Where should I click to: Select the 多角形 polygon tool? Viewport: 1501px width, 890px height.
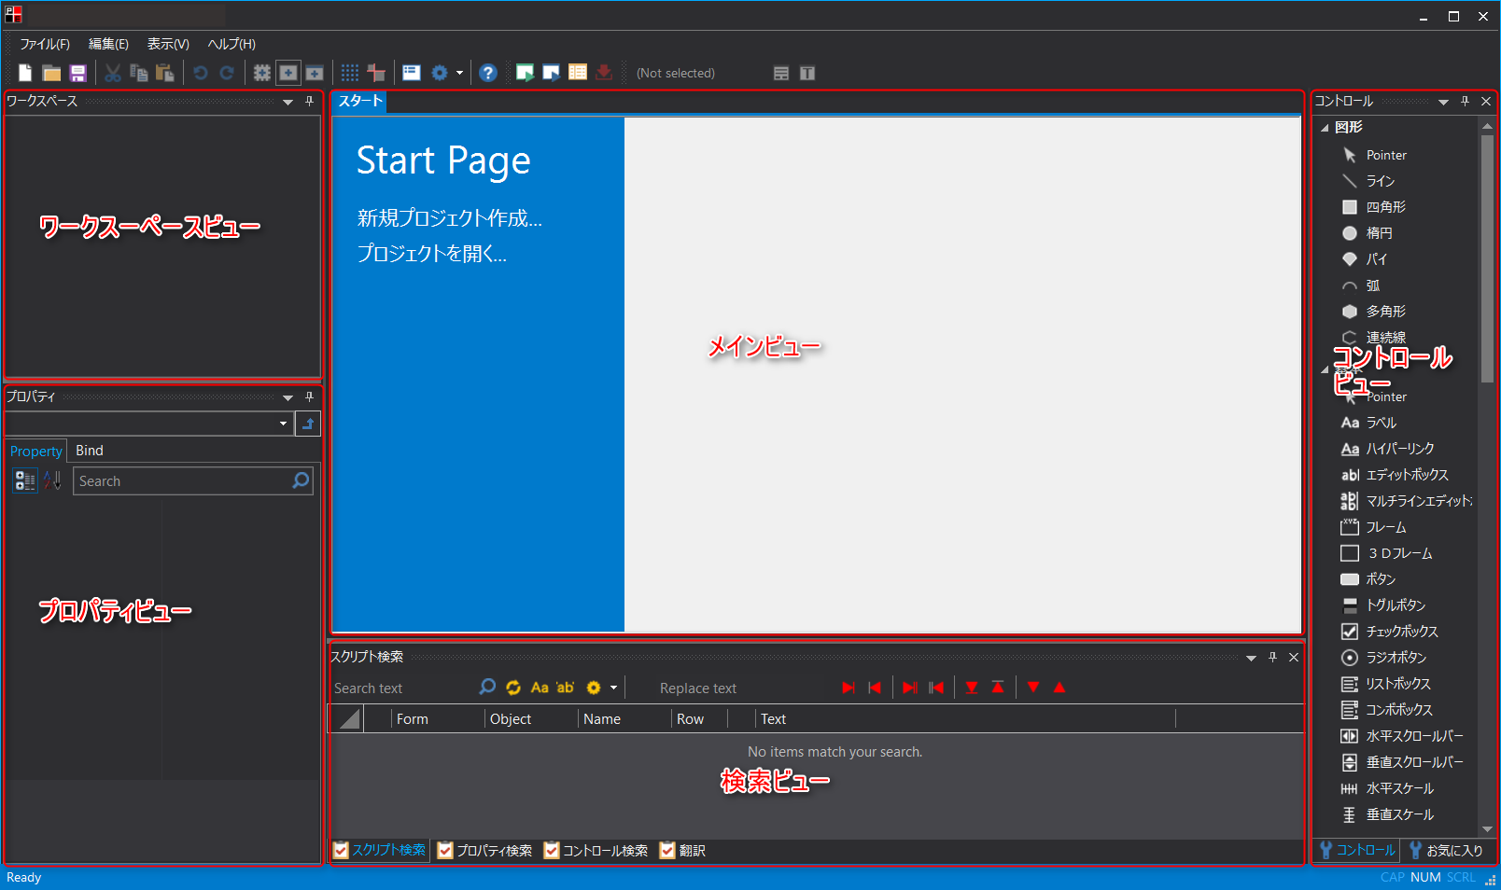click(1386, 311)
